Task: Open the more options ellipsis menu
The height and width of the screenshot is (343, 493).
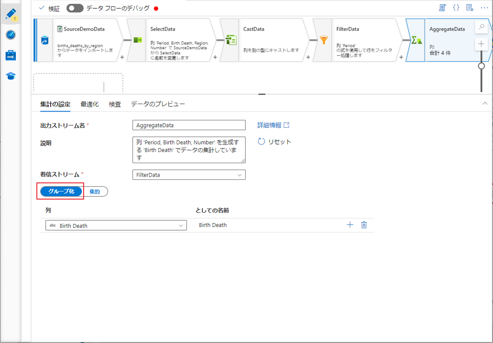Action: pyautogui.click(x=484, y=8)
